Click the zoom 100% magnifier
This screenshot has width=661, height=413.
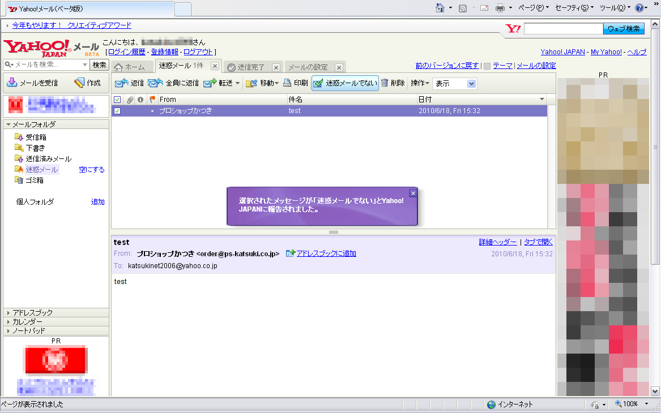coord(619,404)
